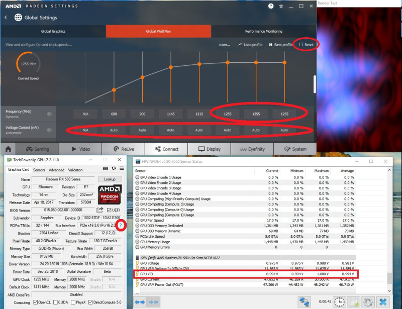Open the Video section
The width and height of the screenshot is (402, 309).
pos(81,149)
